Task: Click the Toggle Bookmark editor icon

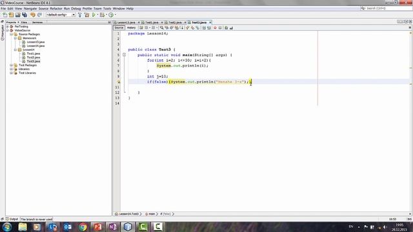Action: [x=197, y=28]
